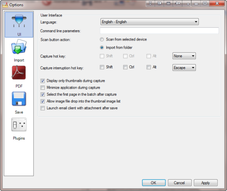Image resolution: width=227 pixels, height=191 pixels.
Task: Click the Command line parameters field
Action: tap(159, 31)
